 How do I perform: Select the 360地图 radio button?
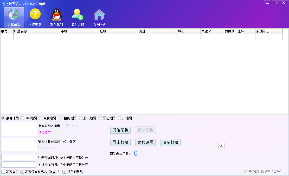point(22,118)
